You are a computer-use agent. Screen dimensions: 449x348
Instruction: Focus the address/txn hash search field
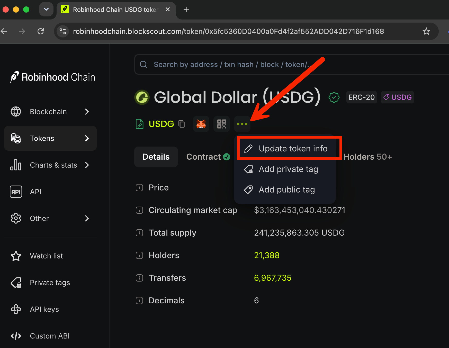pyautogui.click(x=292, y=64)
